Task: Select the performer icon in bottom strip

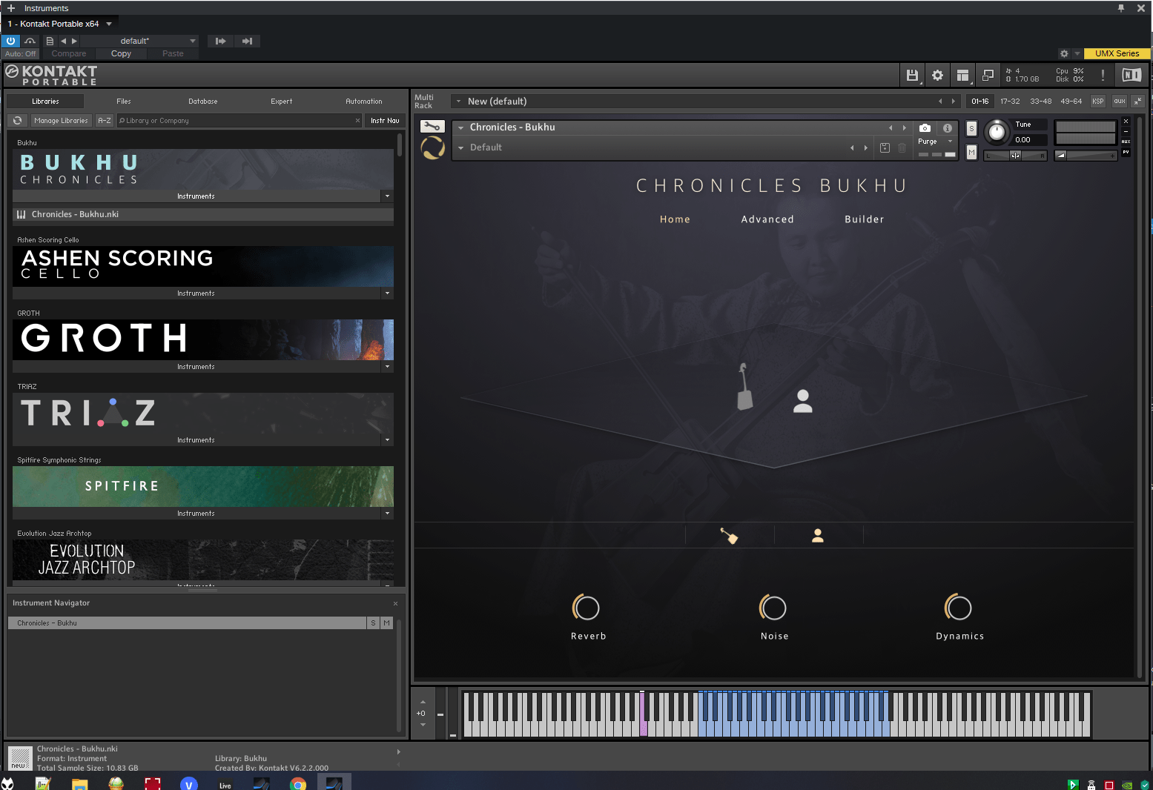Action: tap(818, 535)
